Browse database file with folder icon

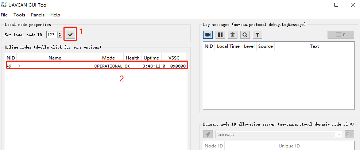349,134
